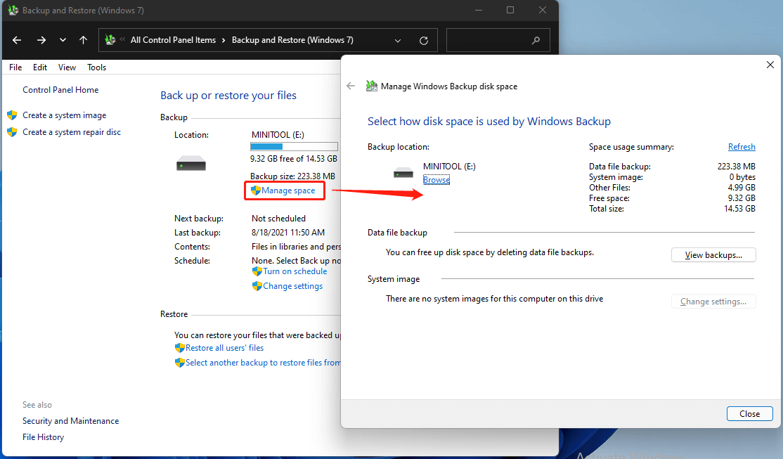This screenshot has height=459, width=783.
Task: Select All Control Panel Items breadcrumb
Action: [173, 40]
